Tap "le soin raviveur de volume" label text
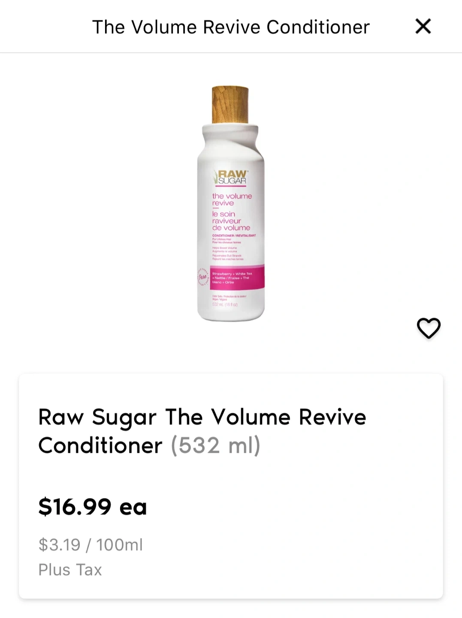The image size is (462, 618). pyautogui.click(x=231, y=221)
